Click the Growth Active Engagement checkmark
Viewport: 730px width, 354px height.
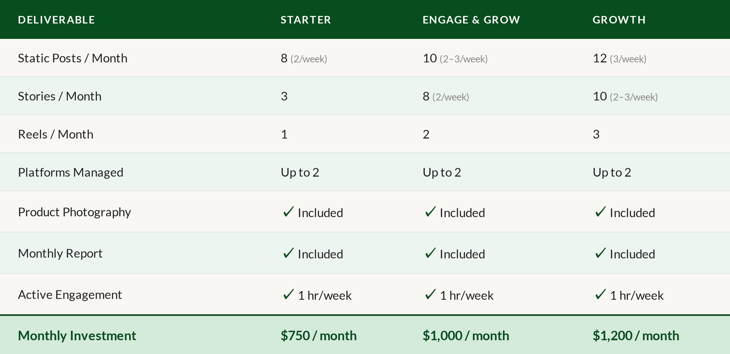pyautogui.click(x=600, y=295)
